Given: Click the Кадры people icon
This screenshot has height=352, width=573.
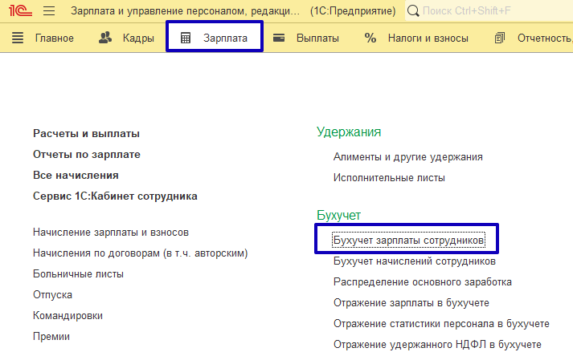Looking at the screenshot, I should (x=105, y=38).
